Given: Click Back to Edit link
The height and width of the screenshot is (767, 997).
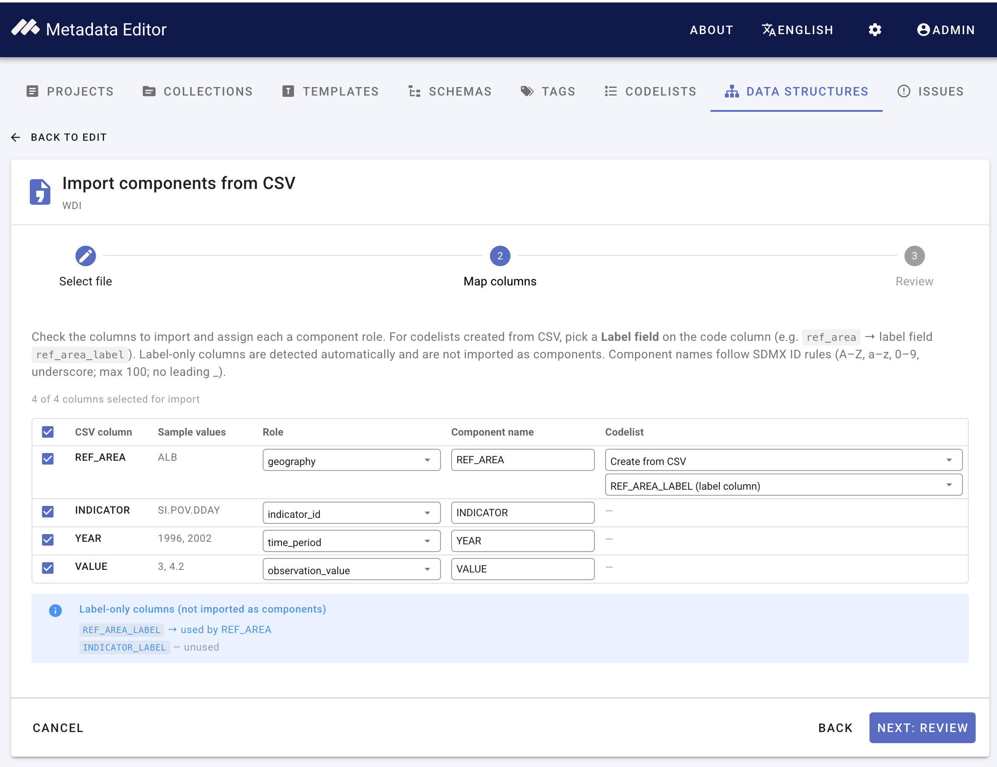Looking at the screenshot, I should [x=59, y=137].
